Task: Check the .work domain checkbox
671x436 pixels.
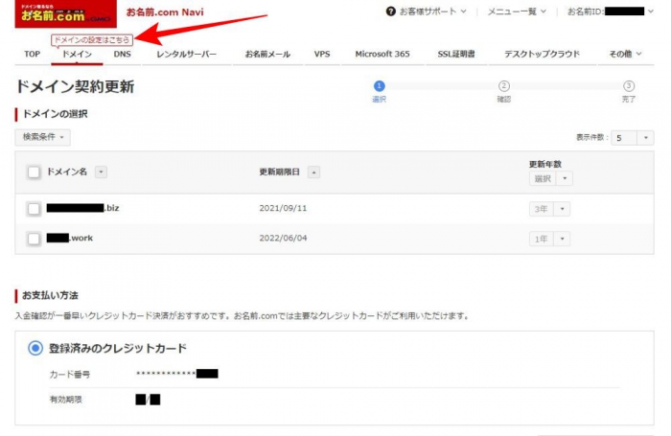Action: point(34,239)
